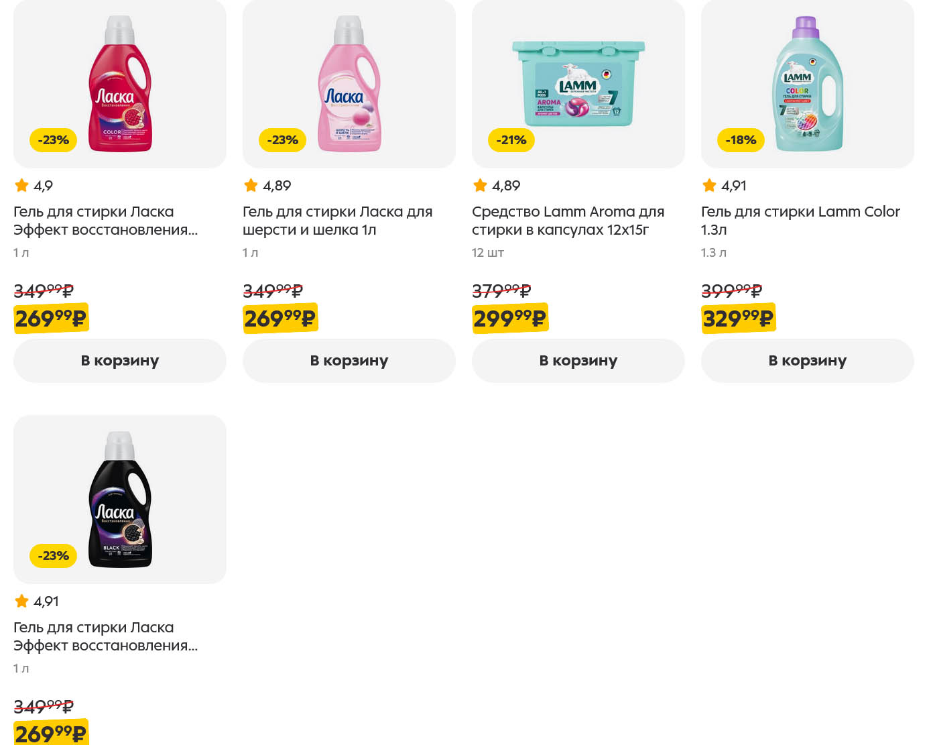This screenshot has width=931, height=745.
Task: Click the 329.99₽ sale price tag
Action: point(737,319)
